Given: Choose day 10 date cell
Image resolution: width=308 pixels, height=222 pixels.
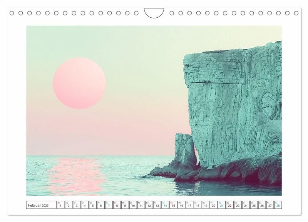Looking at the screenshot, I should [133, 205].
